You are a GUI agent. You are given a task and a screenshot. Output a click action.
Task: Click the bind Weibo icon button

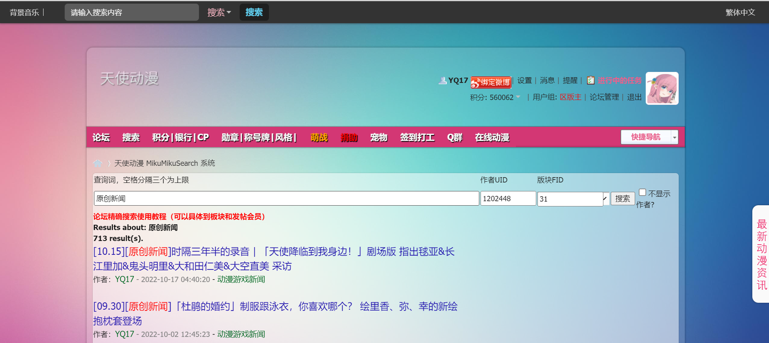click(491, 82)
